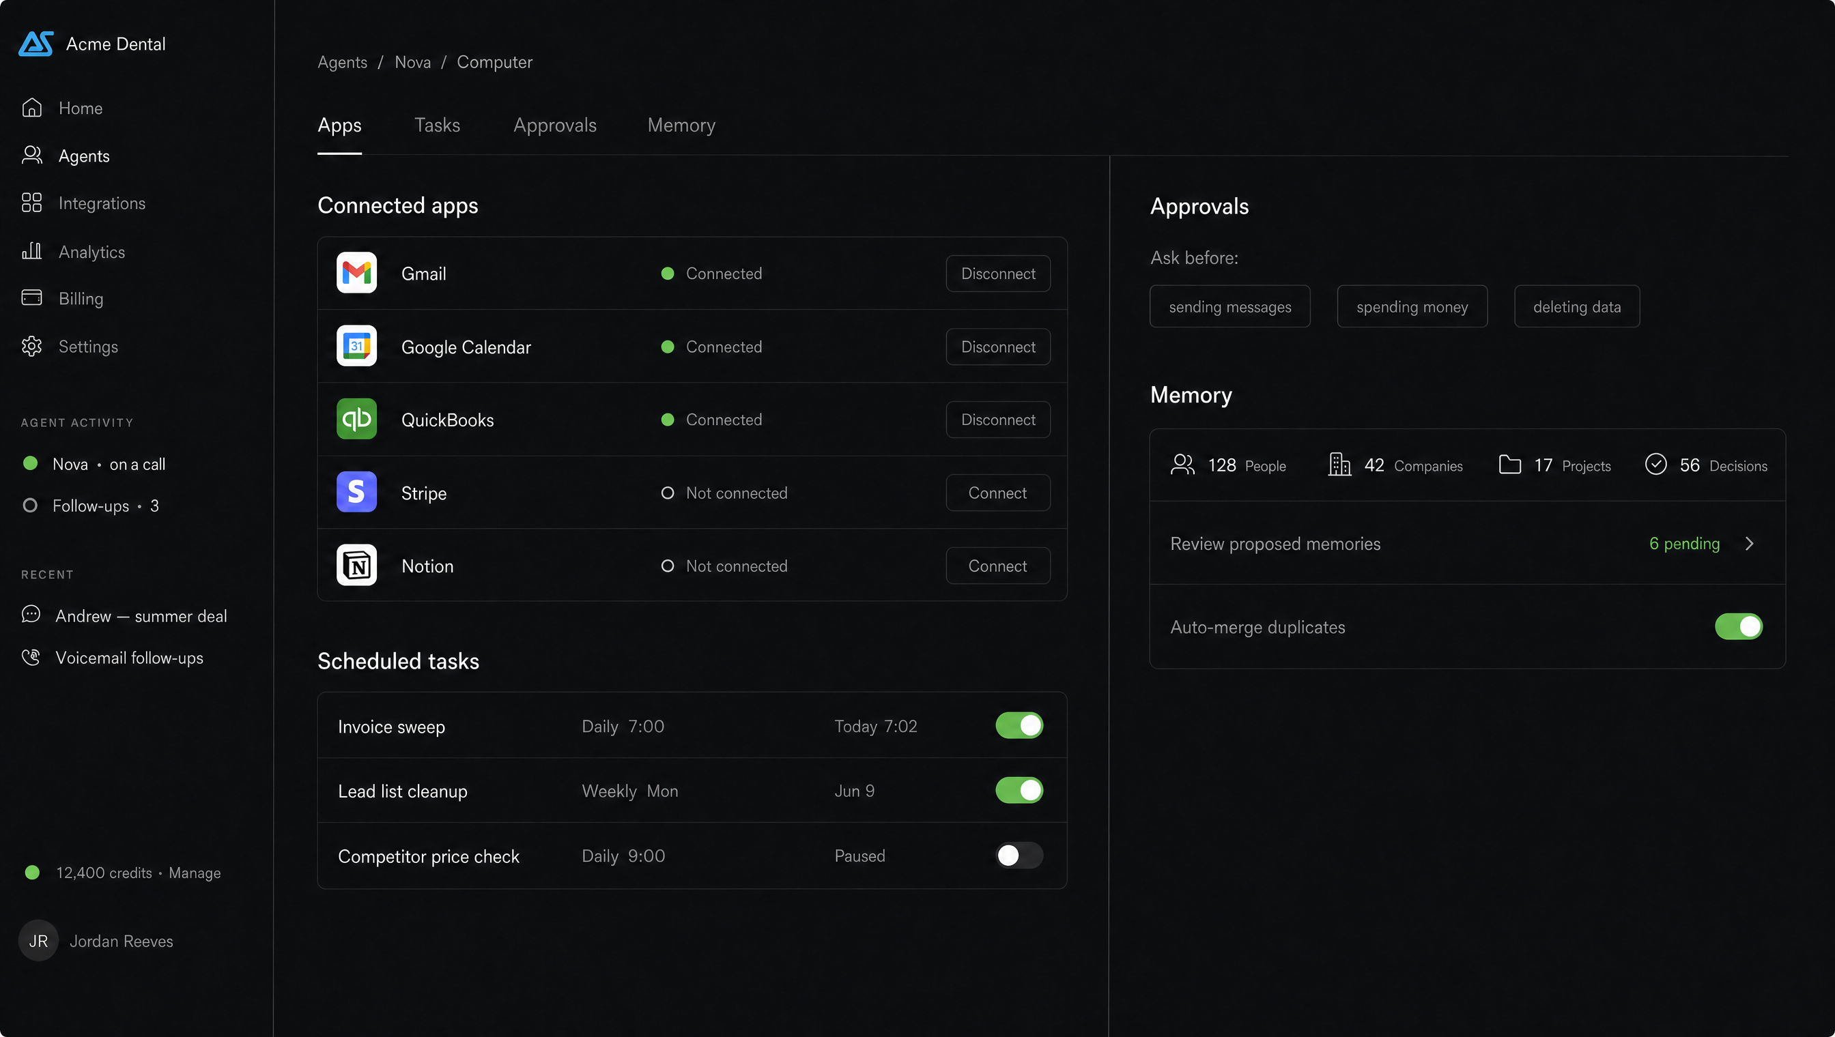Open Billing via the card icon
This screenshot has width=1835, height=1037.
coord(31,297)
